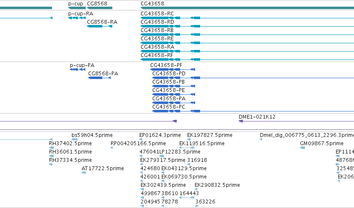The width and height of the screenshot is (354, 208).
Task: Select protein CG43658-PF
Action: click(166, 65)
